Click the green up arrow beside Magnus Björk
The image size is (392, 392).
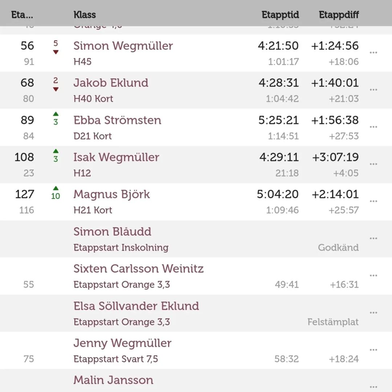point(56,188)
